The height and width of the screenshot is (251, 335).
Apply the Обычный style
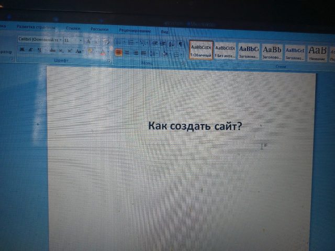[201, 51]
